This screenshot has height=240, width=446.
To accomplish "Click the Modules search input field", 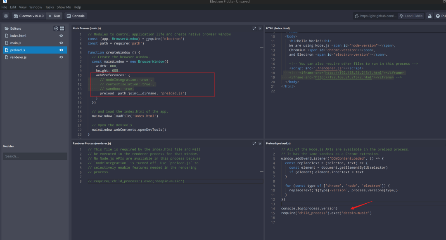I will [35, 156].
